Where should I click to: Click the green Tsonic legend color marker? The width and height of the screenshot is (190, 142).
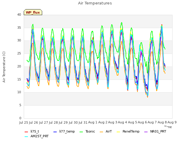(81, 132)
